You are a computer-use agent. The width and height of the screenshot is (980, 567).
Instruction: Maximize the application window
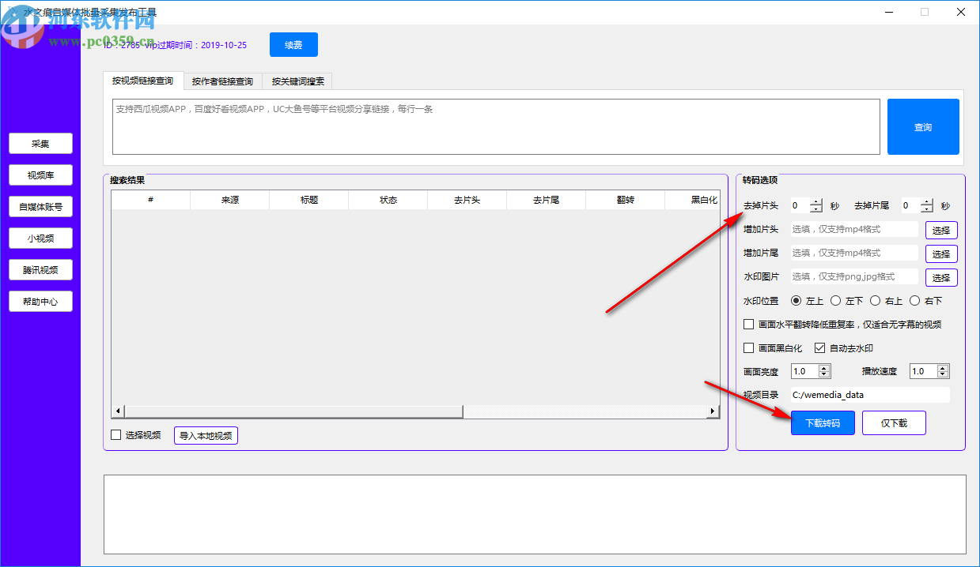pos(925,12)
